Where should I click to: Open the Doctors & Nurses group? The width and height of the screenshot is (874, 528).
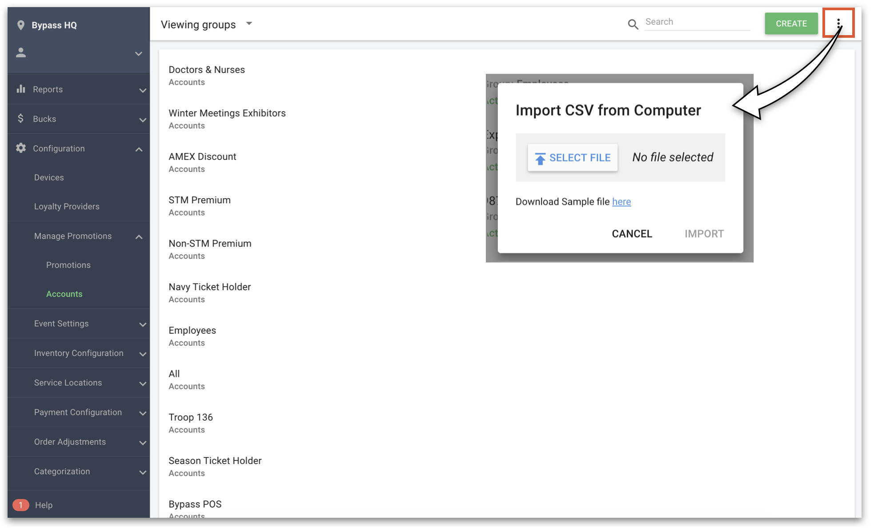click(x=207, y=75)
